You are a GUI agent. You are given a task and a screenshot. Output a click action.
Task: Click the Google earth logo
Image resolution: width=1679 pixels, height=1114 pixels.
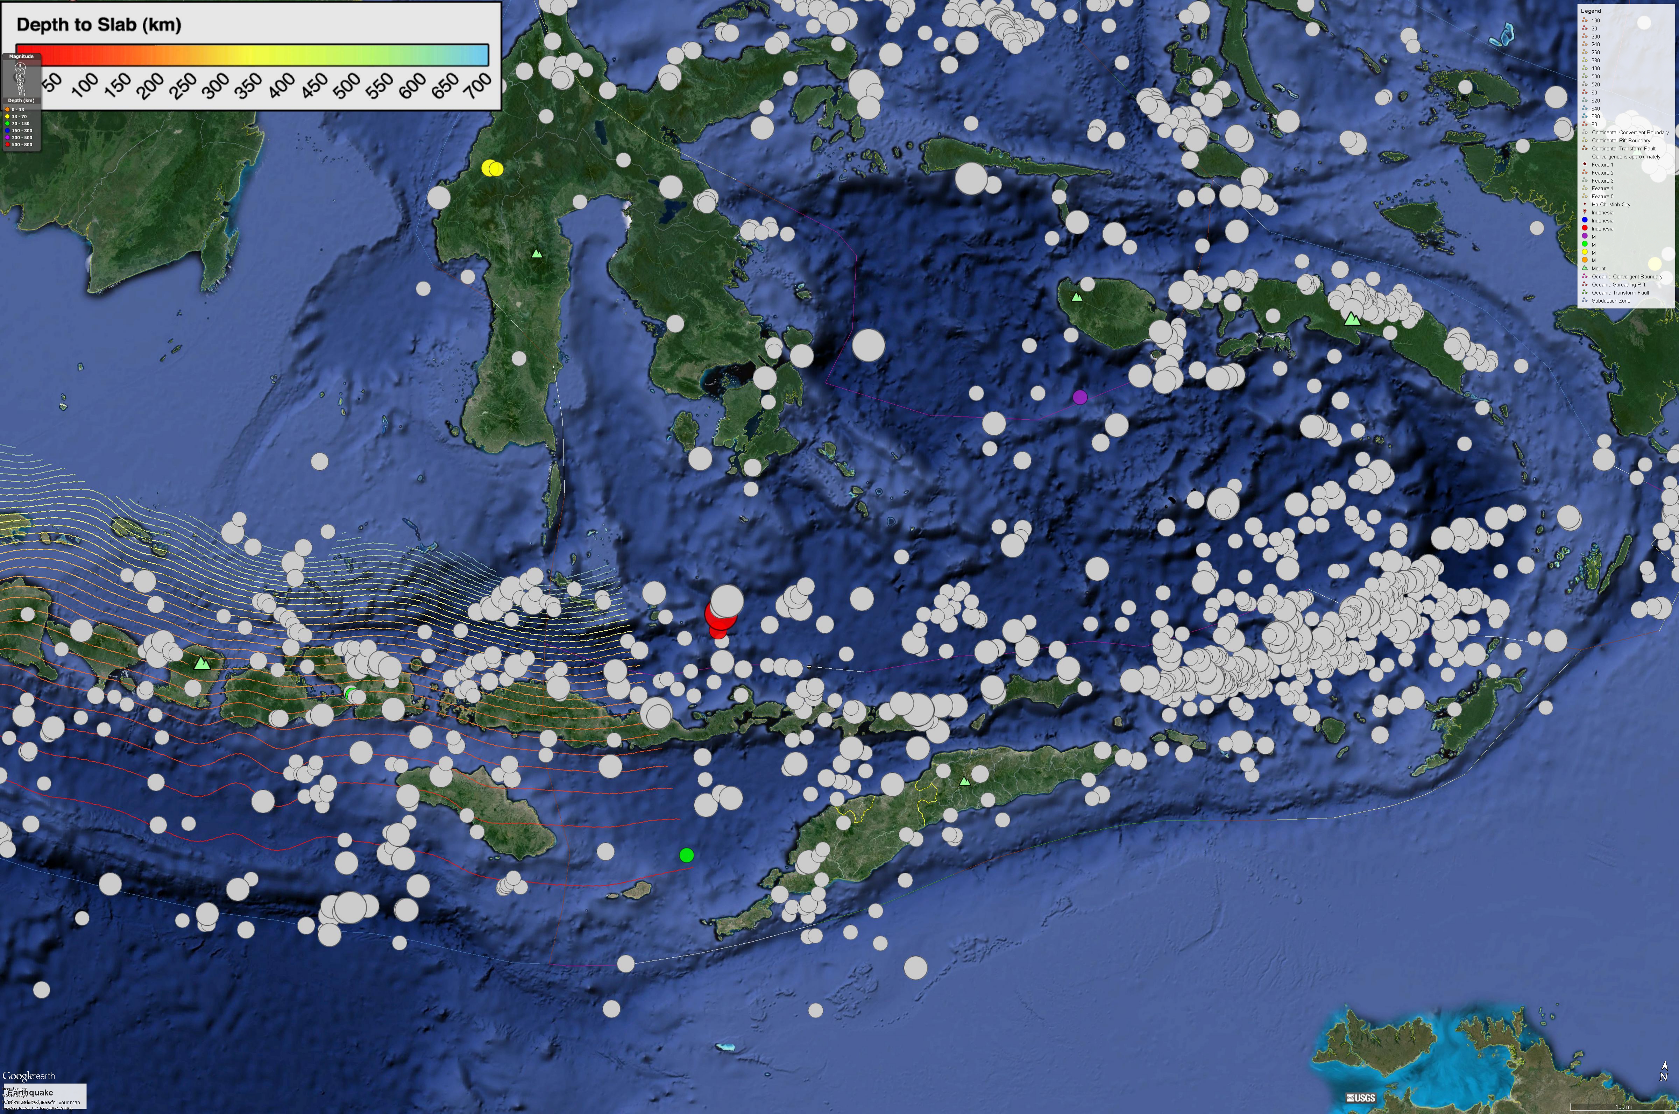point(28,1076)
